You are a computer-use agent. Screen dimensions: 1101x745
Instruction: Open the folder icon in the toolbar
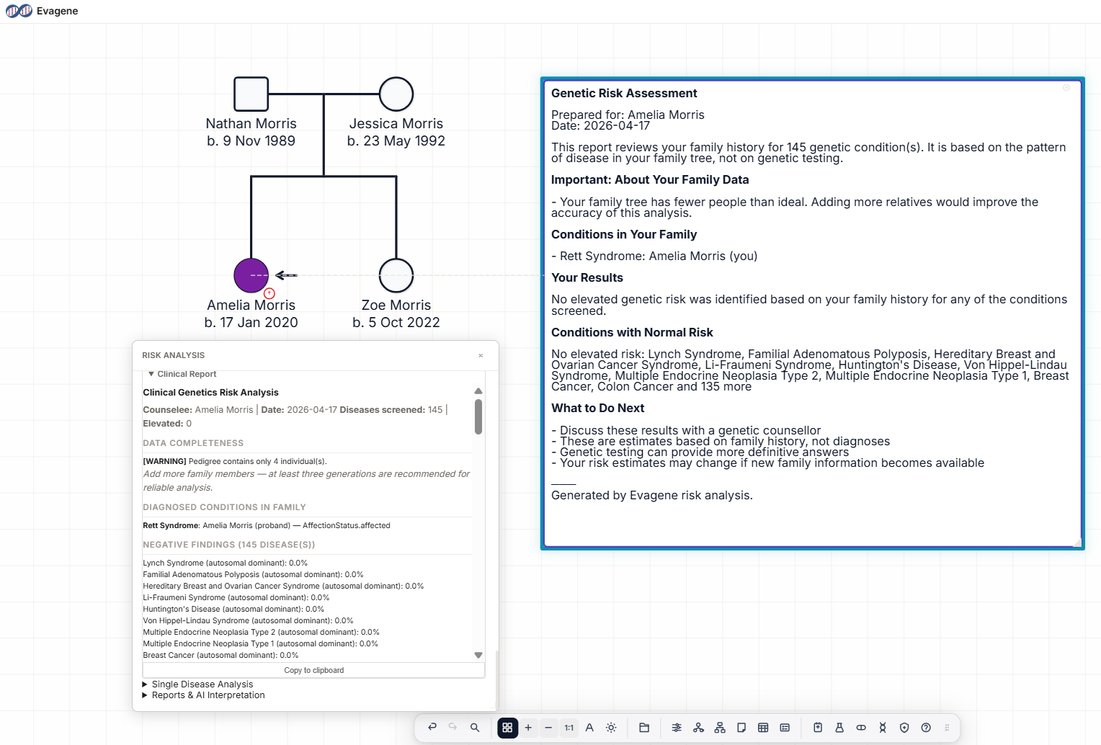644,728
